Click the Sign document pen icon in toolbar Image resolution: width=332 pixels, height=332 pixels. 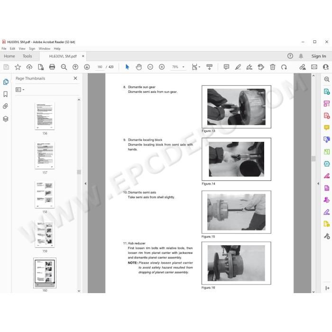point(249,67)
